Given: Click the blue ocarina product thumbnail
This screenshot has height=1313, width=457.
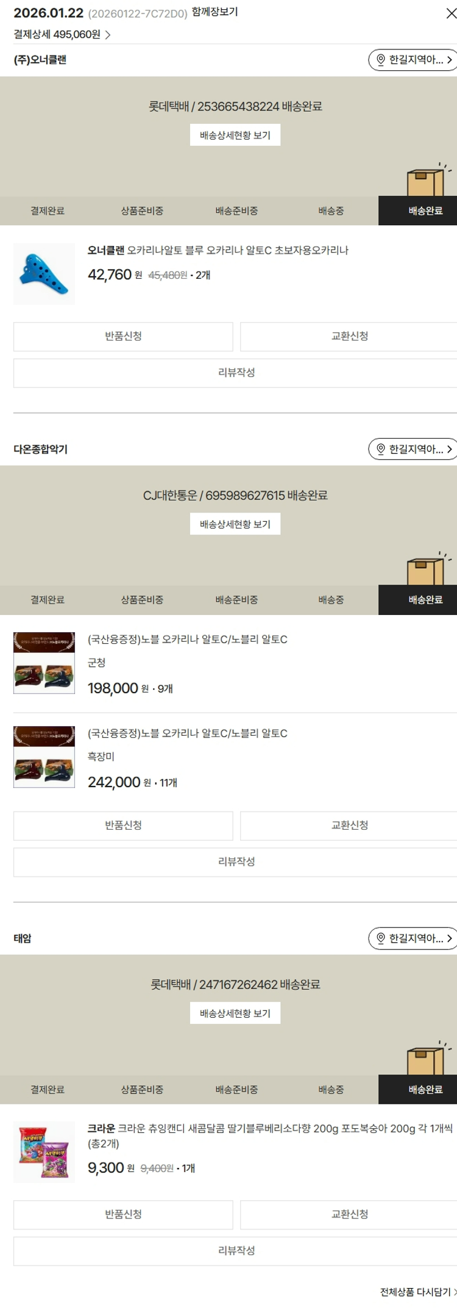Looking at the screenshot, I should point(44,274).
